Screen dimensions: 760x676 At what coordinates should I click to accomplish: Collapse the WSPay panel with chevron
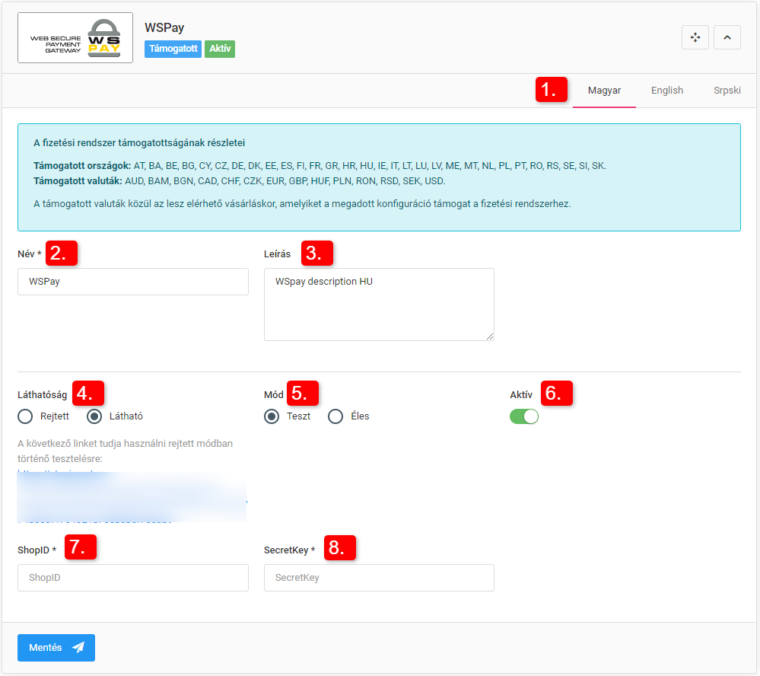click(x=727, y=37)
